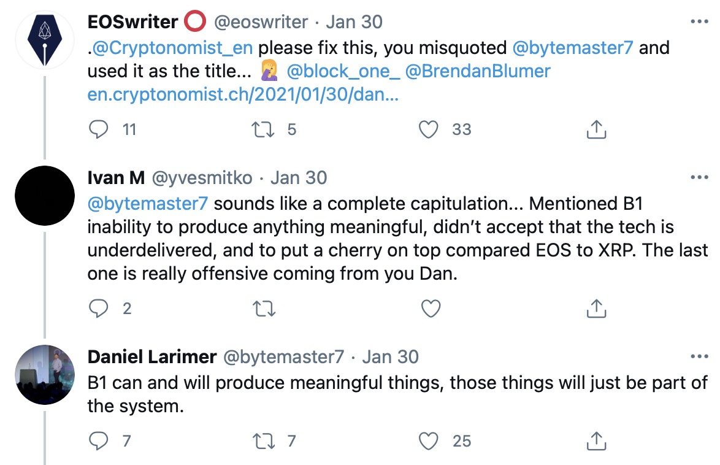720x465 pixels.
Task: Open the en.cryptonomist.ch article link
Action: point(243,96)
